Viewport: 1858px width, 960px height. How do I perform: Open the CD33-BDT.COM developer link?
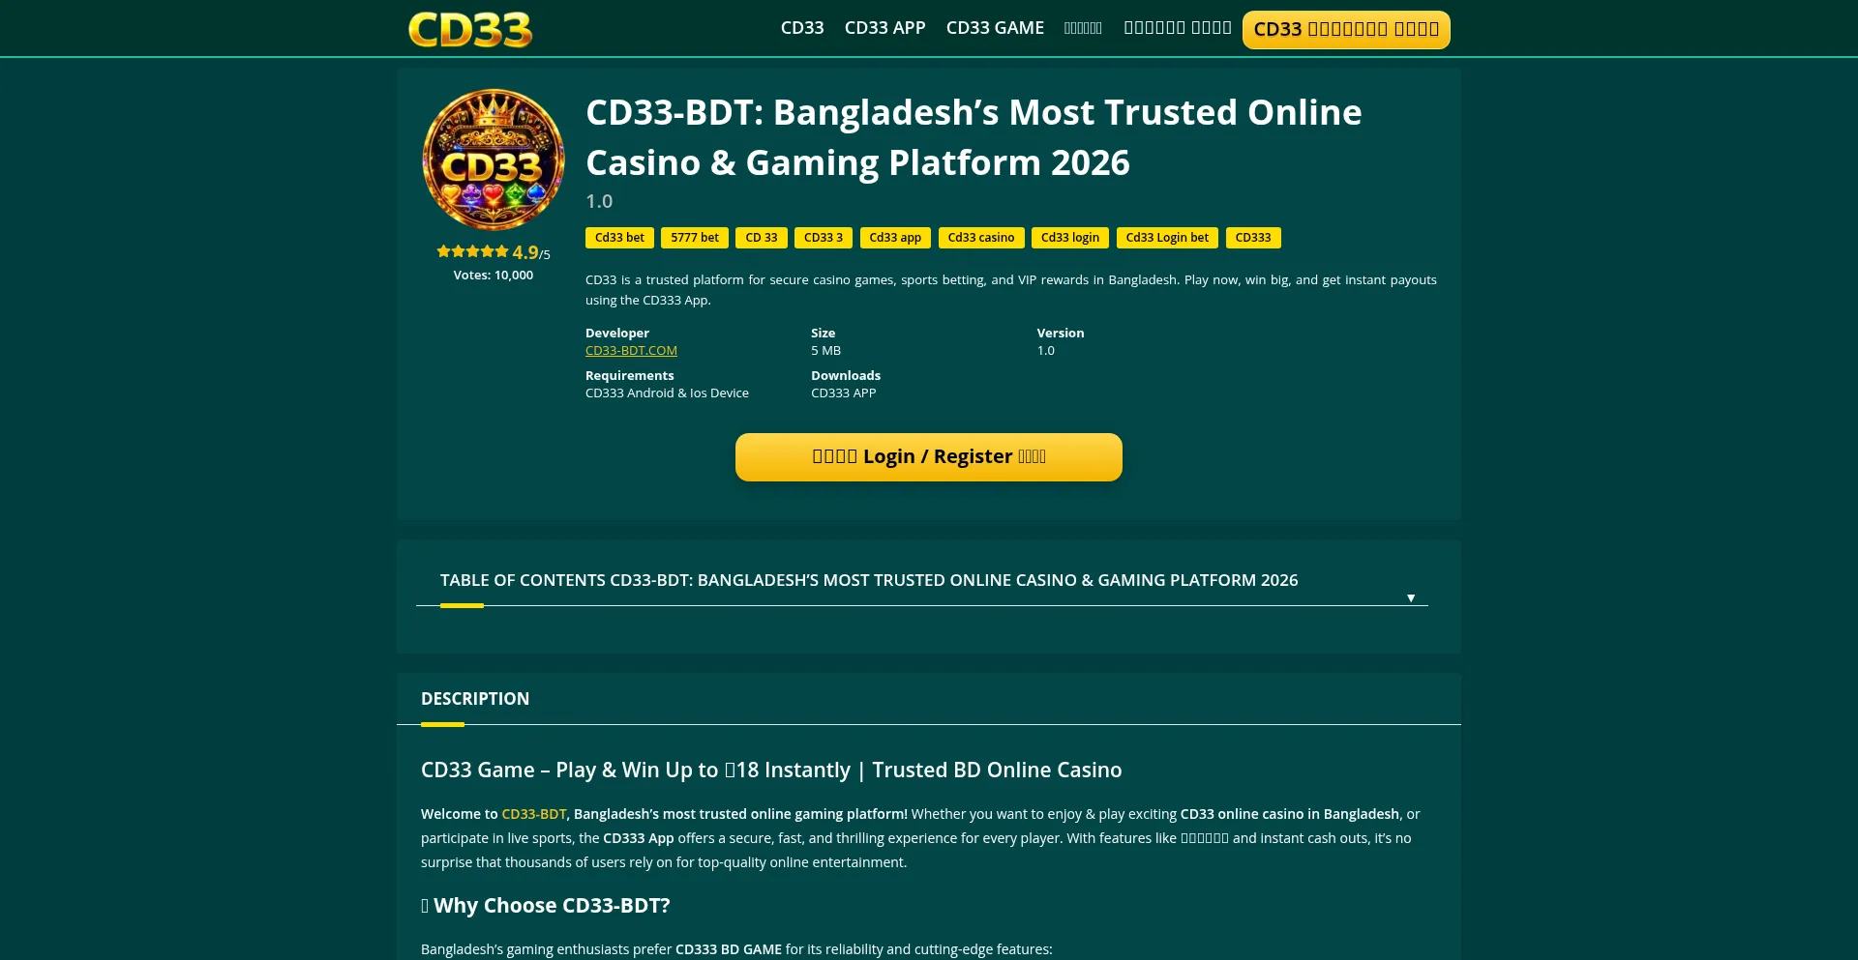click(631, 351)
